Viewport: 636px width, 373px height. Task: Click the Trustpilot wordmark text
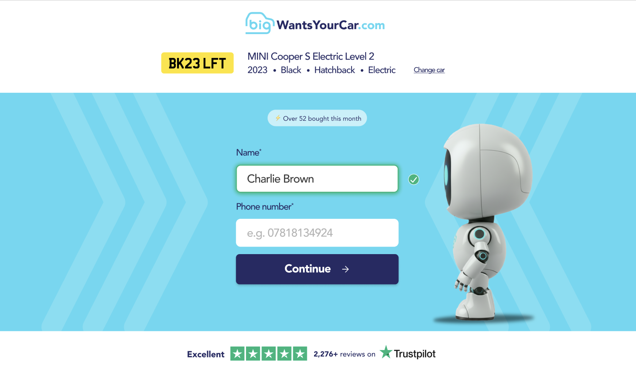pyautogui.click(x=415, y=354)
